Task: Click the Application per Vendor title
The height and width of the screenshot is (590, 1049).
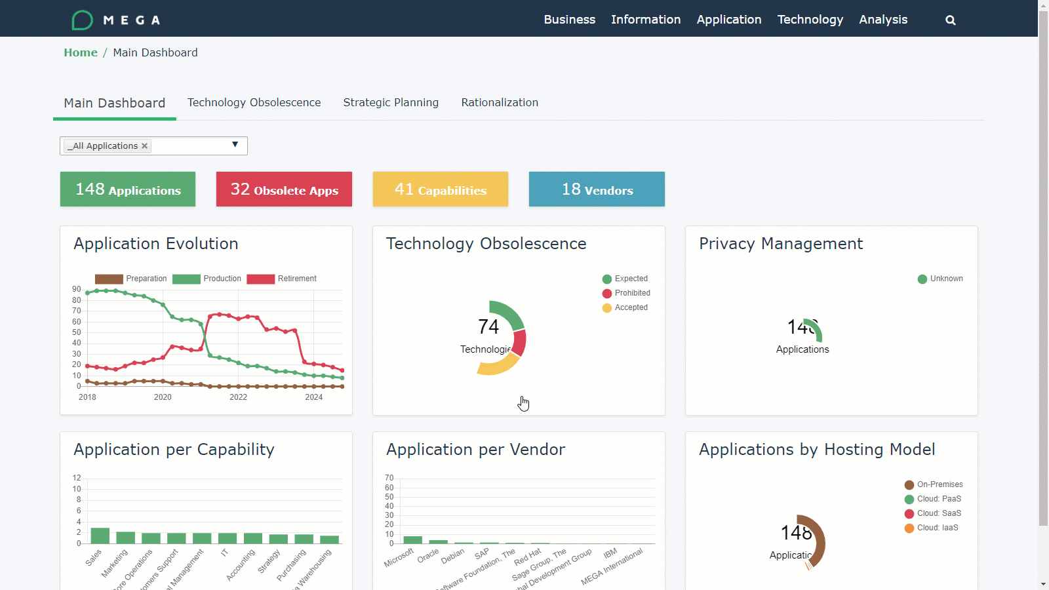Action: pyautogui.click(x=475, y=450)
